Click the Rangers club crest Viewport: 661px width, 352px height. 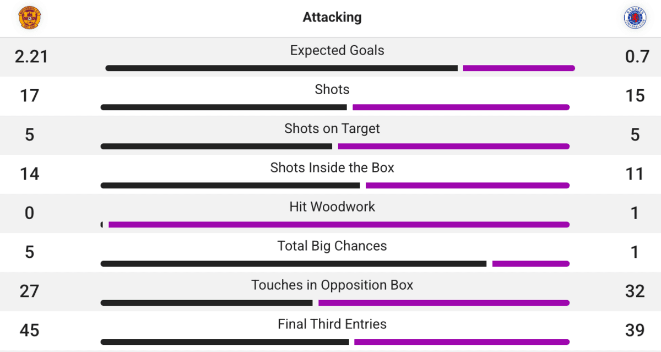(635, 18)
